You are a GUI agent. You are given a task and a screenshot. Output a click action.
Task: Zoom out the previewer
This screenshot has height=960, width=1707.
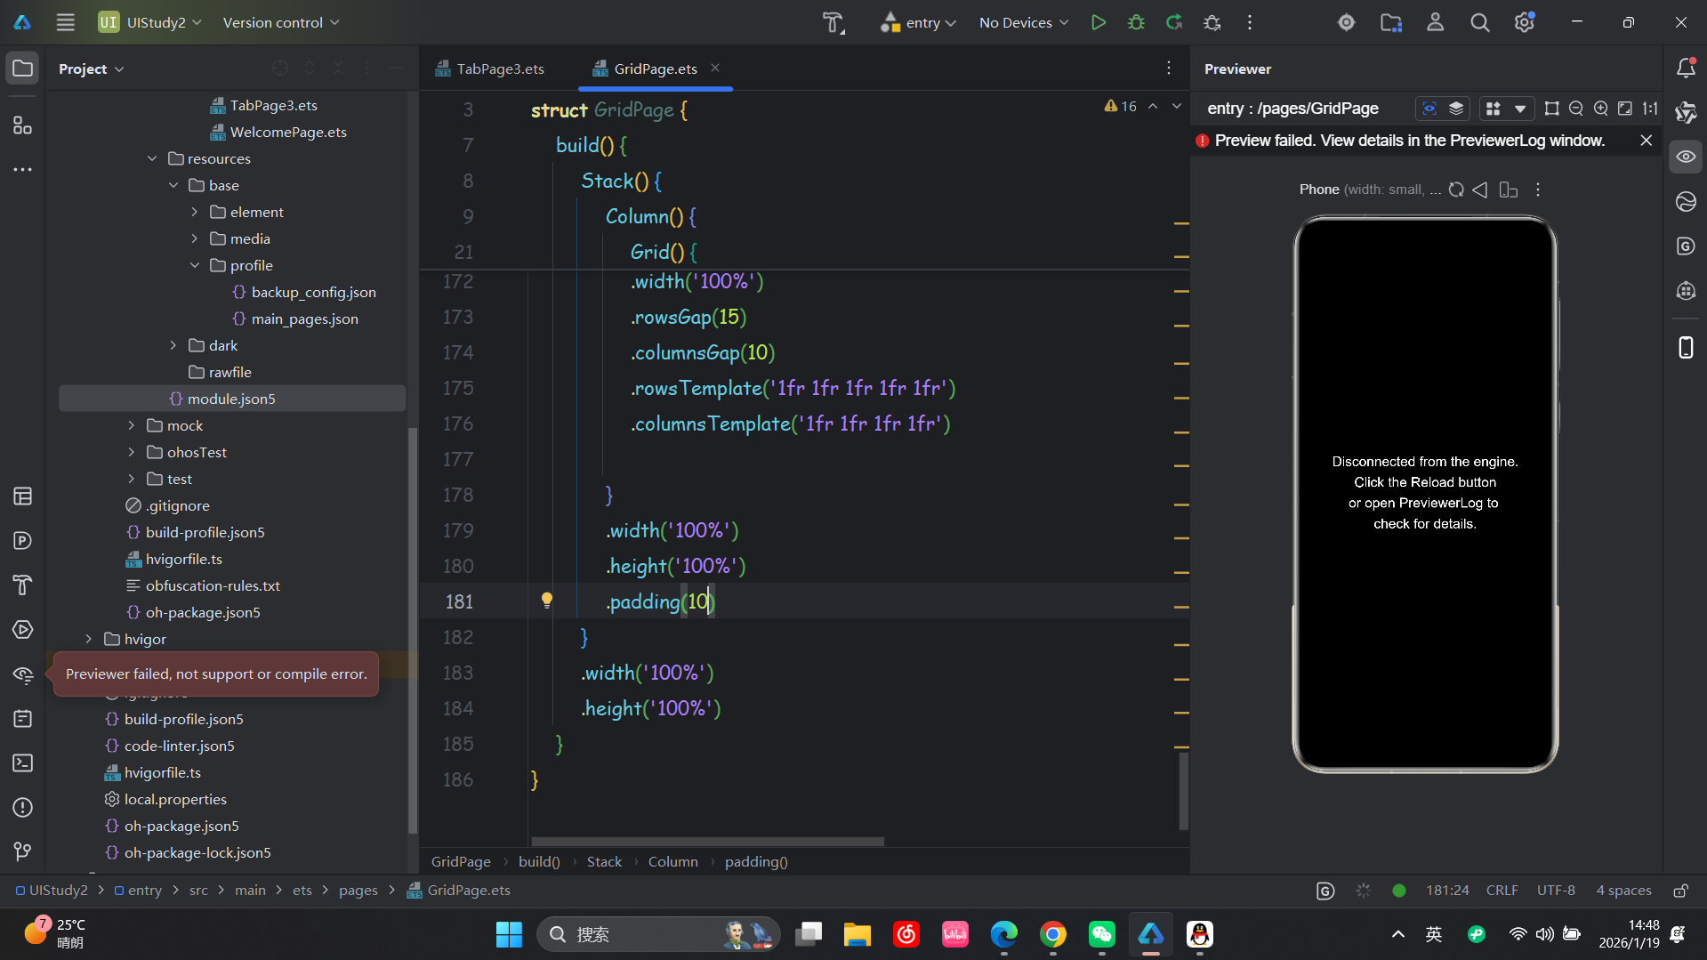point(1576,109)
